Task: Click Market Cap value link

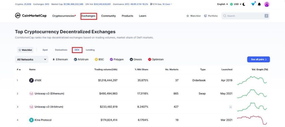Action: [73, 4]
